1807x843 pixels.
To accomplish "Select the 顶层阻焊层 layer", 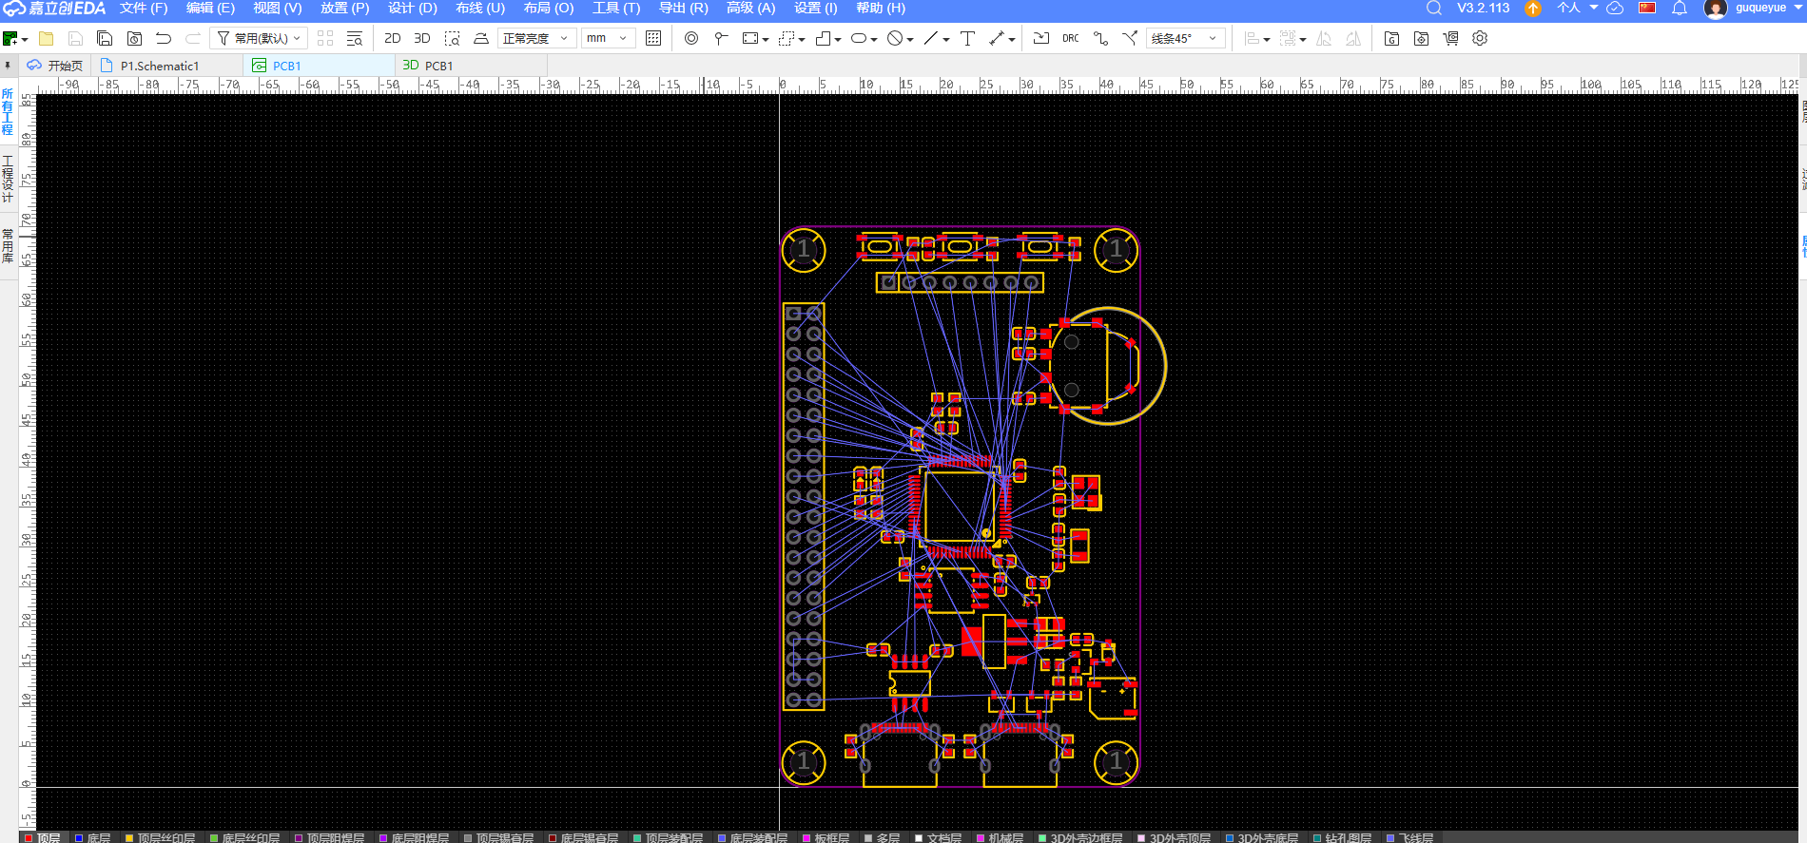I will [329, 837].
